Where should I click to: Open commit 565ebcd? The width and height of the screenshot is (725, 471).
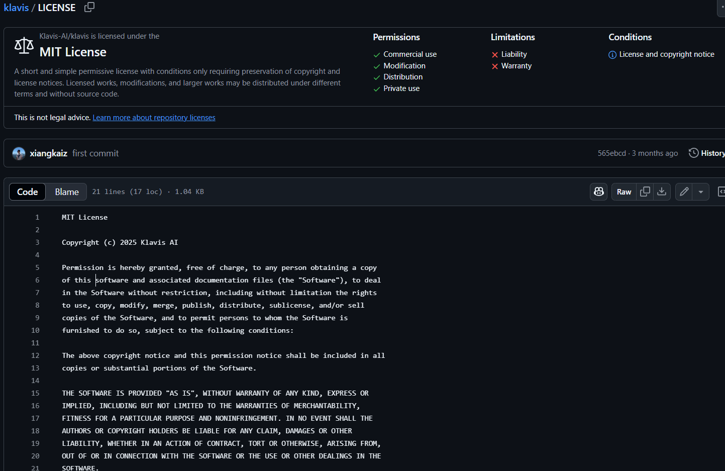click(611, 153)
